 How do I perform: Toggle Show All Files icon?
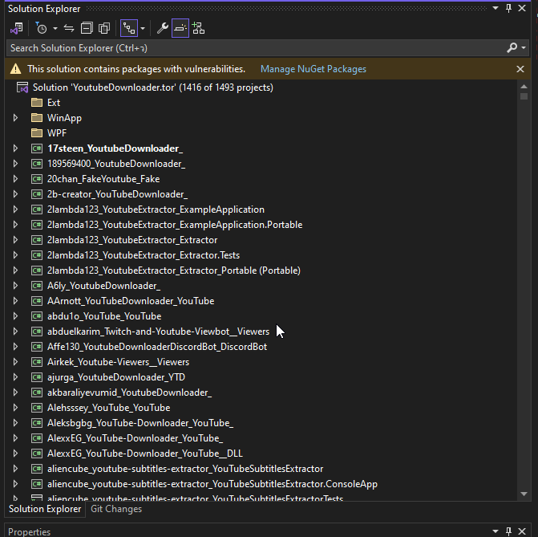click(104, 28)
